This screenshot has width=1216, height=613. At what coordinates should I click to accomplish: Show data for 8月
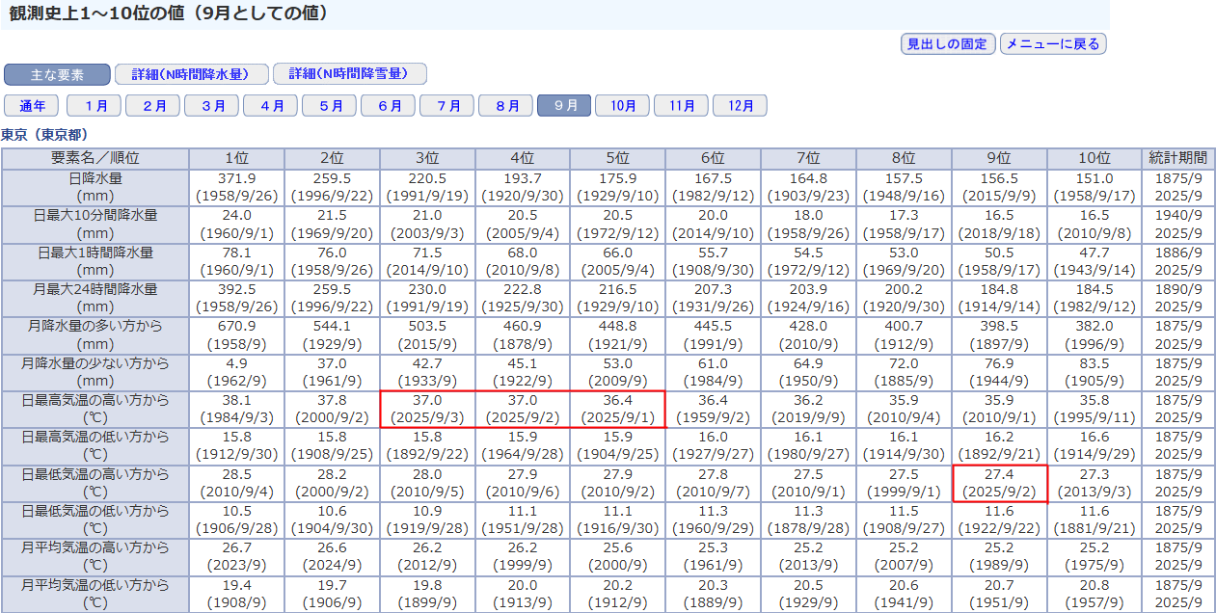click(506, 106)
